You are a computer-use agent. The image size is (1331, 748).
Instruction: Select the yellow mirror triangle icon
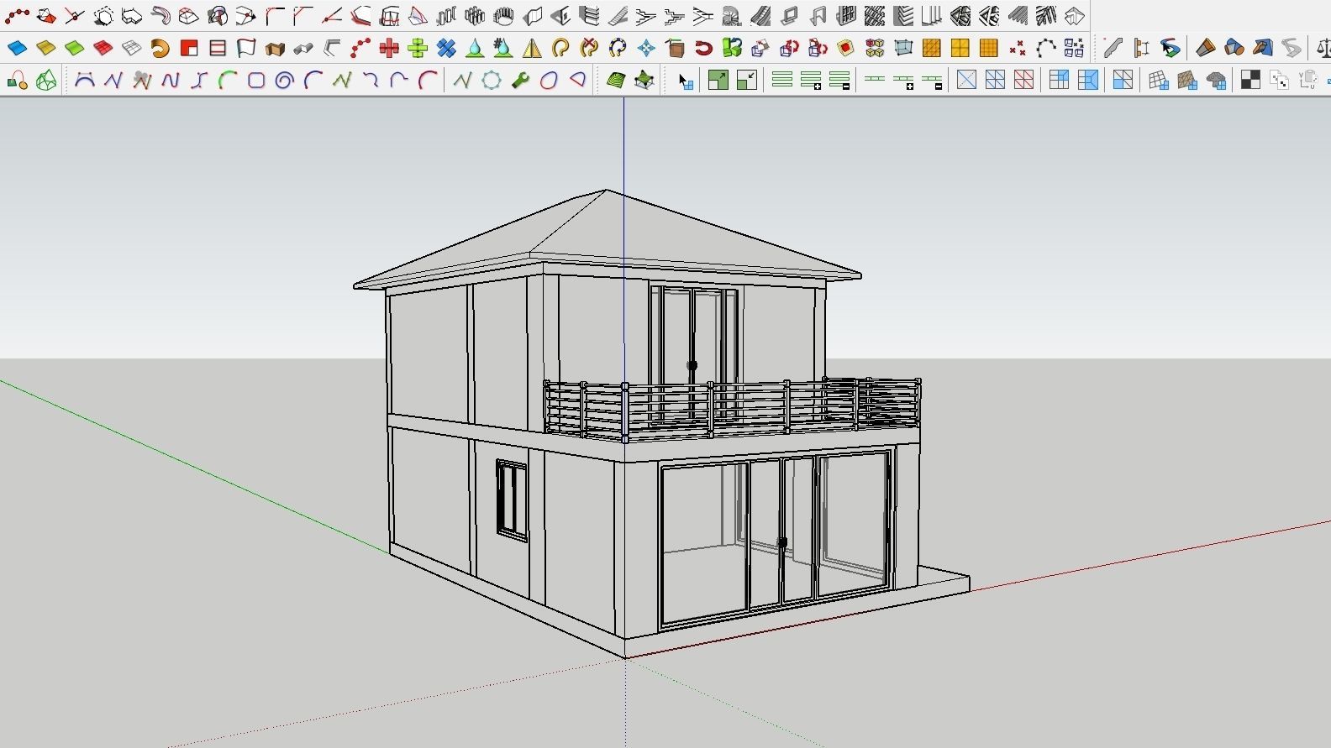click(532, 48)
